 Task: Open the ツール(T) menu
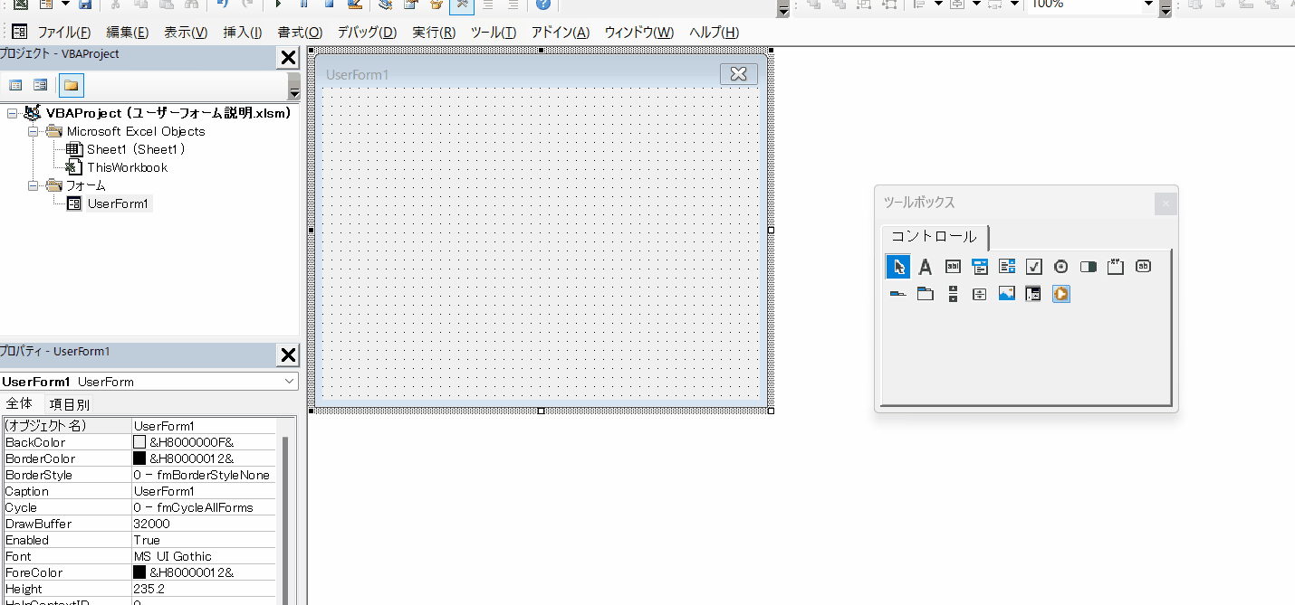tap(494, 33)
